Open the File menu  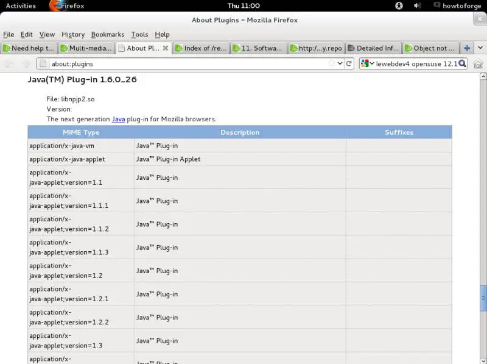pyautogui.click(x=9, y=35)
